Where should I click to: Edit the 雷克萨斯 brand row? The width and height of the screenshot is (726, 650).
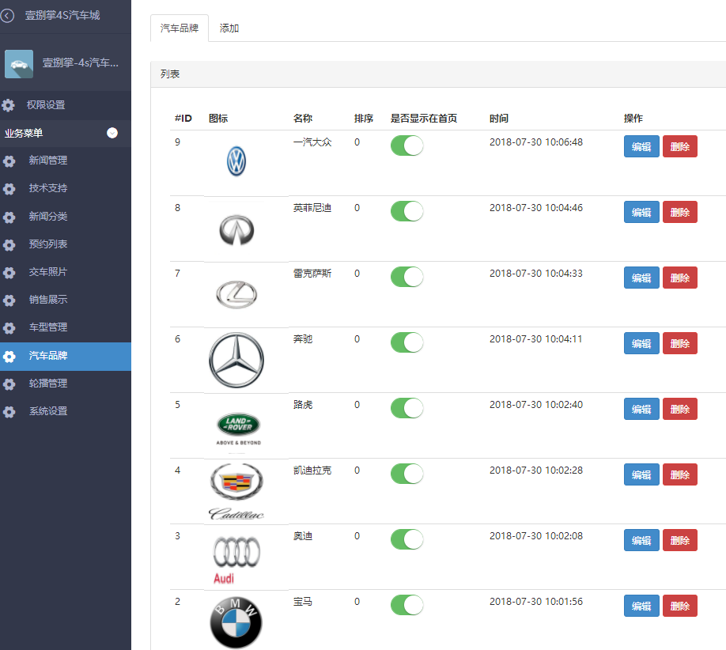(x=641, y=278)
